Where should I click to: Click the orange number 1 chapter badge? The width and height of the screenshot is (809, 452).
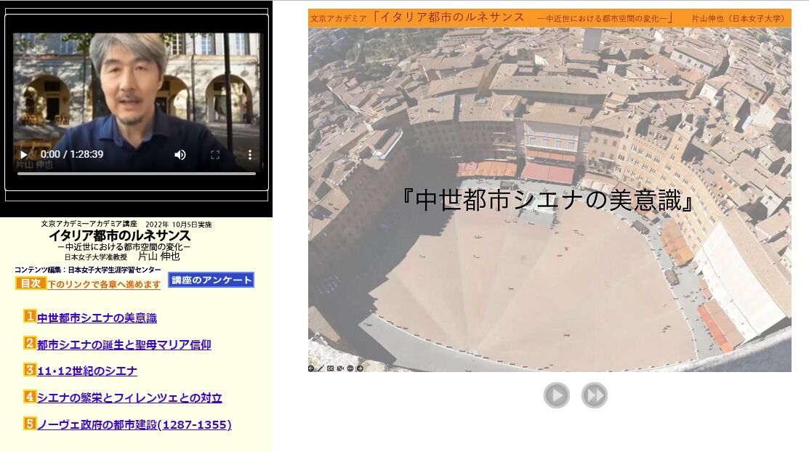(30, 316)
